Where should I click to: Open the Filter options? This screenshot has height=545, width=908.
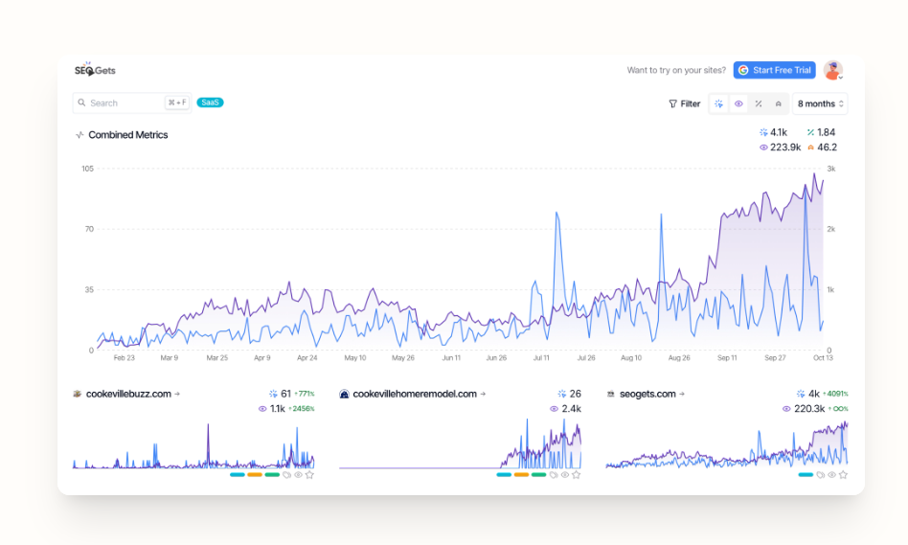[x=685, y=103]
